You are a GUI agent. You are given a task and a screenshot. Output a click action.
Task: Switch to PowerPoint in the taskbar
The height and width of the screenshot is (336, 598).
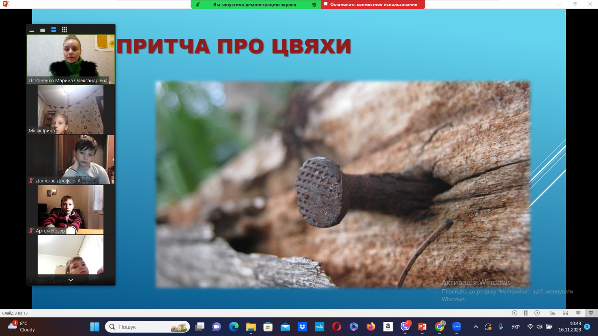(x=422, y=327)
